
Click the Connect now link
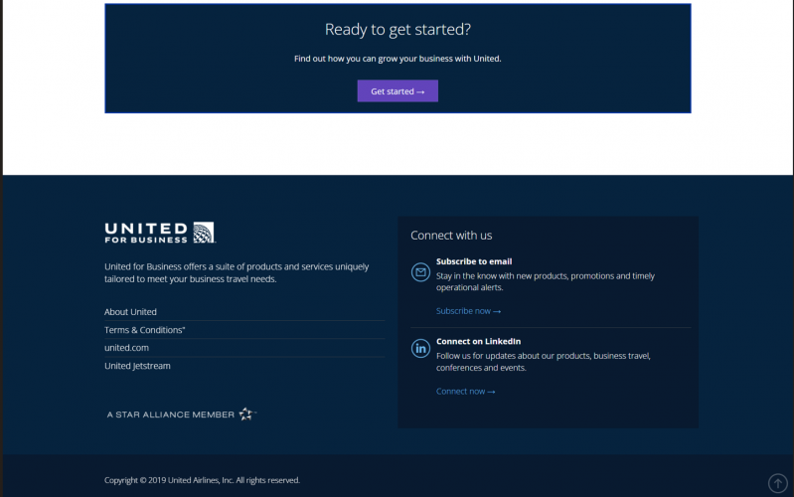(x=465, y=391)
